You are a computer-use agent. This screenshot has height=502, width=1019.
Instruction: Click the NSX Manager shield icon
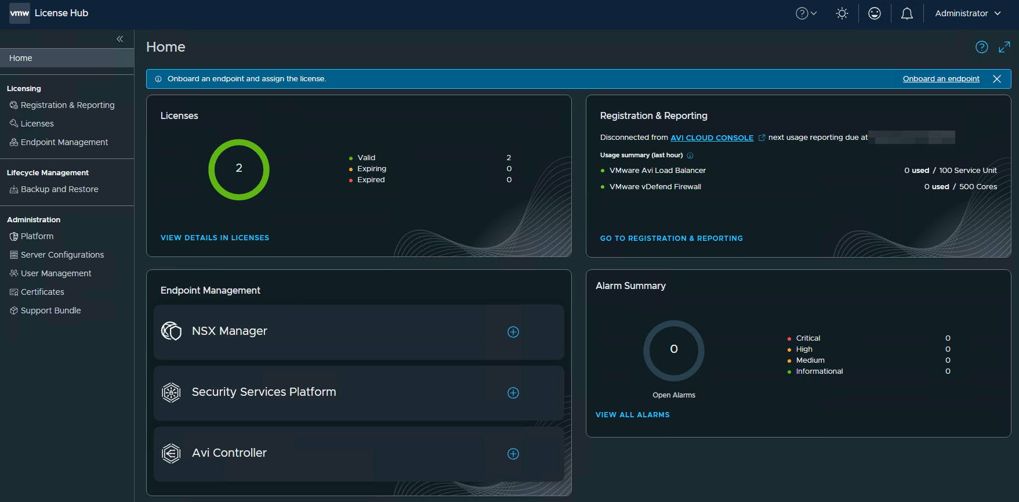(x=171, y=331)
